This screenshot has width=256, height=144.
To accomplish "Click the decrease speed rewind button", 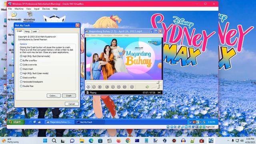I will click(113, 87).
